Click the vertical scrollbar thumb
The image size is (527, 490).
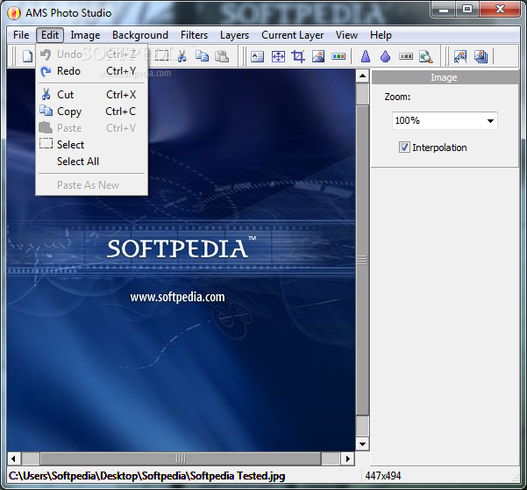(x=362, y=260)
